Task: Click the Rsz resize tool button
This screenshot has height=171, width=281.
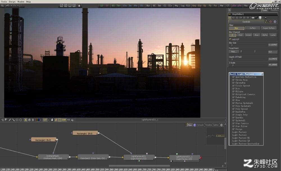Action: pos(246,6)
